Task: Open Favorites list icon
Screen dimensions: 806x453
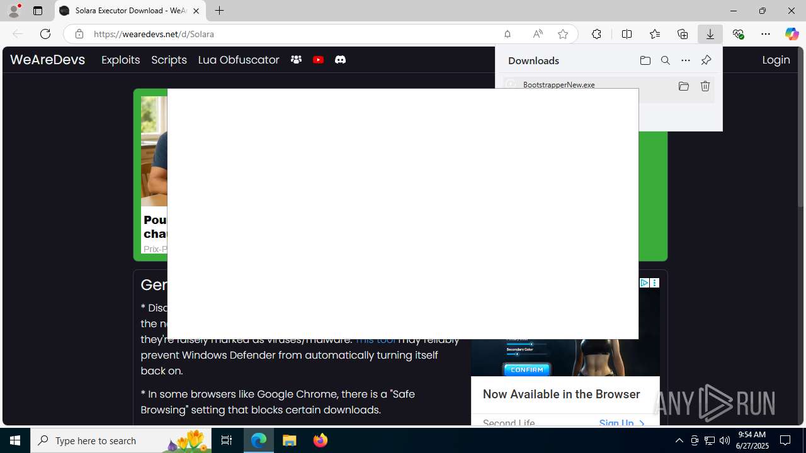Action: (x=655, y=34)
